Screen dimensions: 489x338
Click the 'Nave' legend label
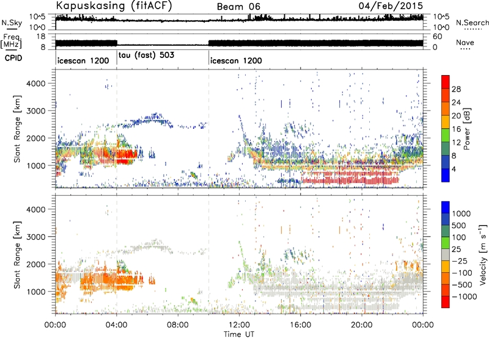pyautogui.click(x=465, y=42)
